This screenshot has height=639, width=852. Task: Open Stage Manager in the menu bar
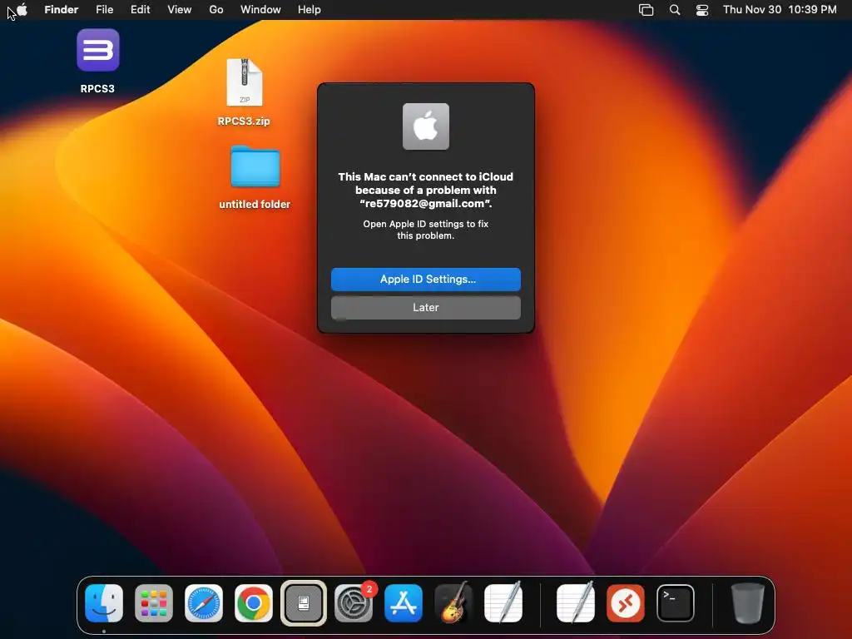646,10
